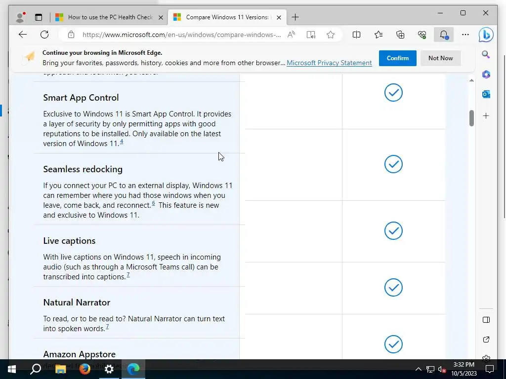The image size is (506, 379).
Task: Click the Smart App Control checkmark
Action: point(393,93)
